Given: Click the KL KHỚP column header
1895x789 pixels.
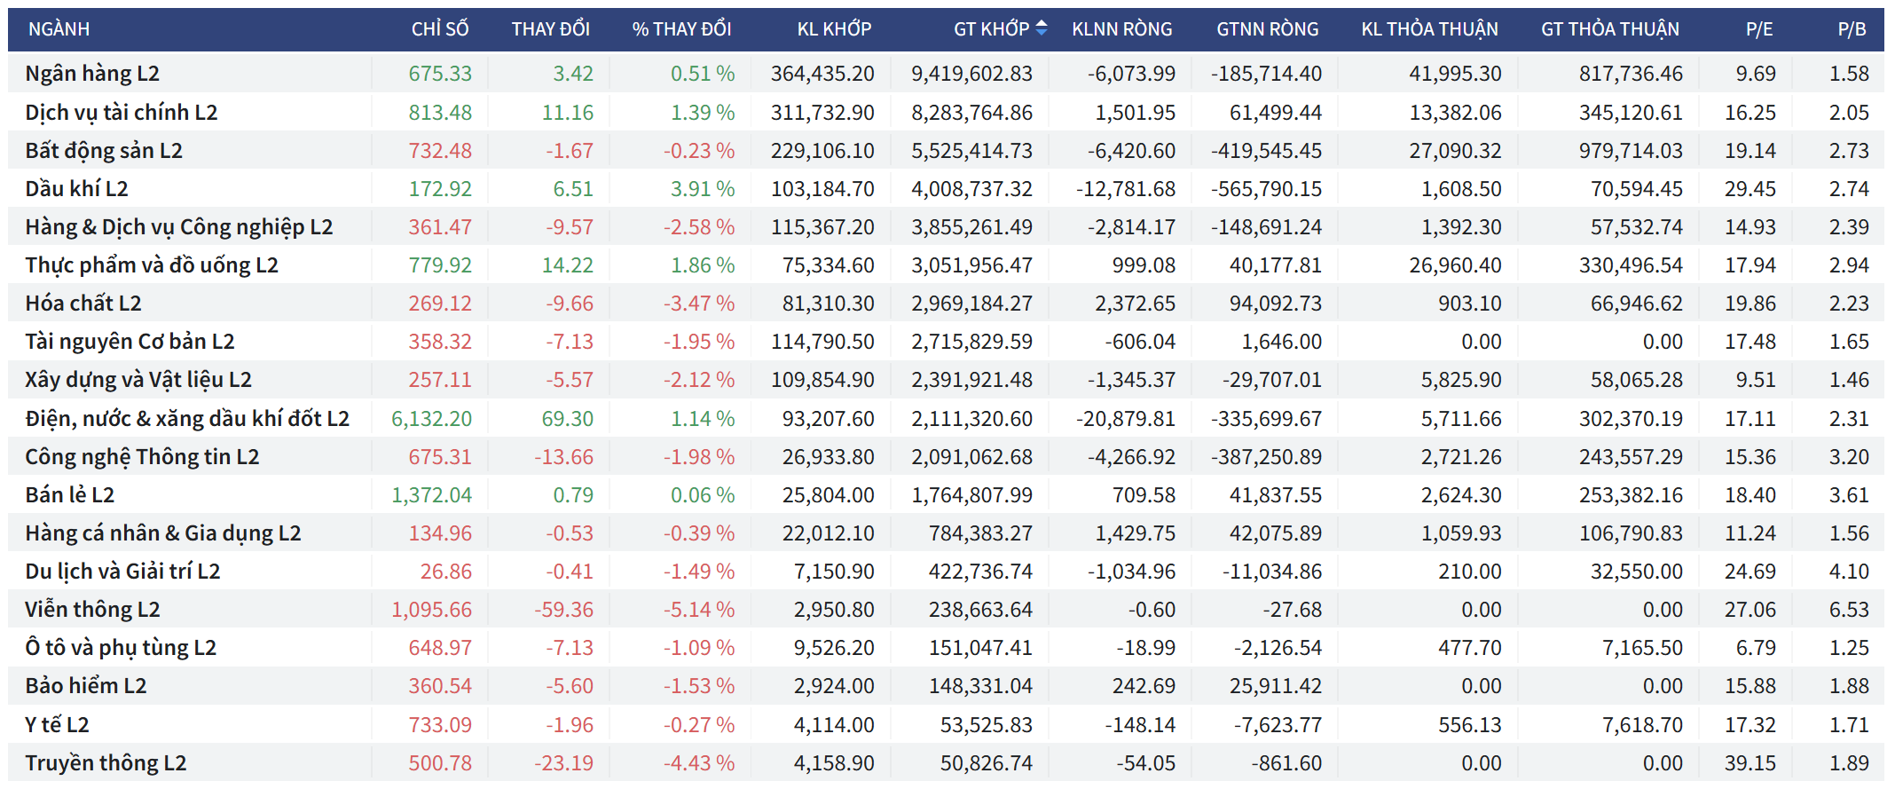Looking at the screenshot, I should coord(833,29).
